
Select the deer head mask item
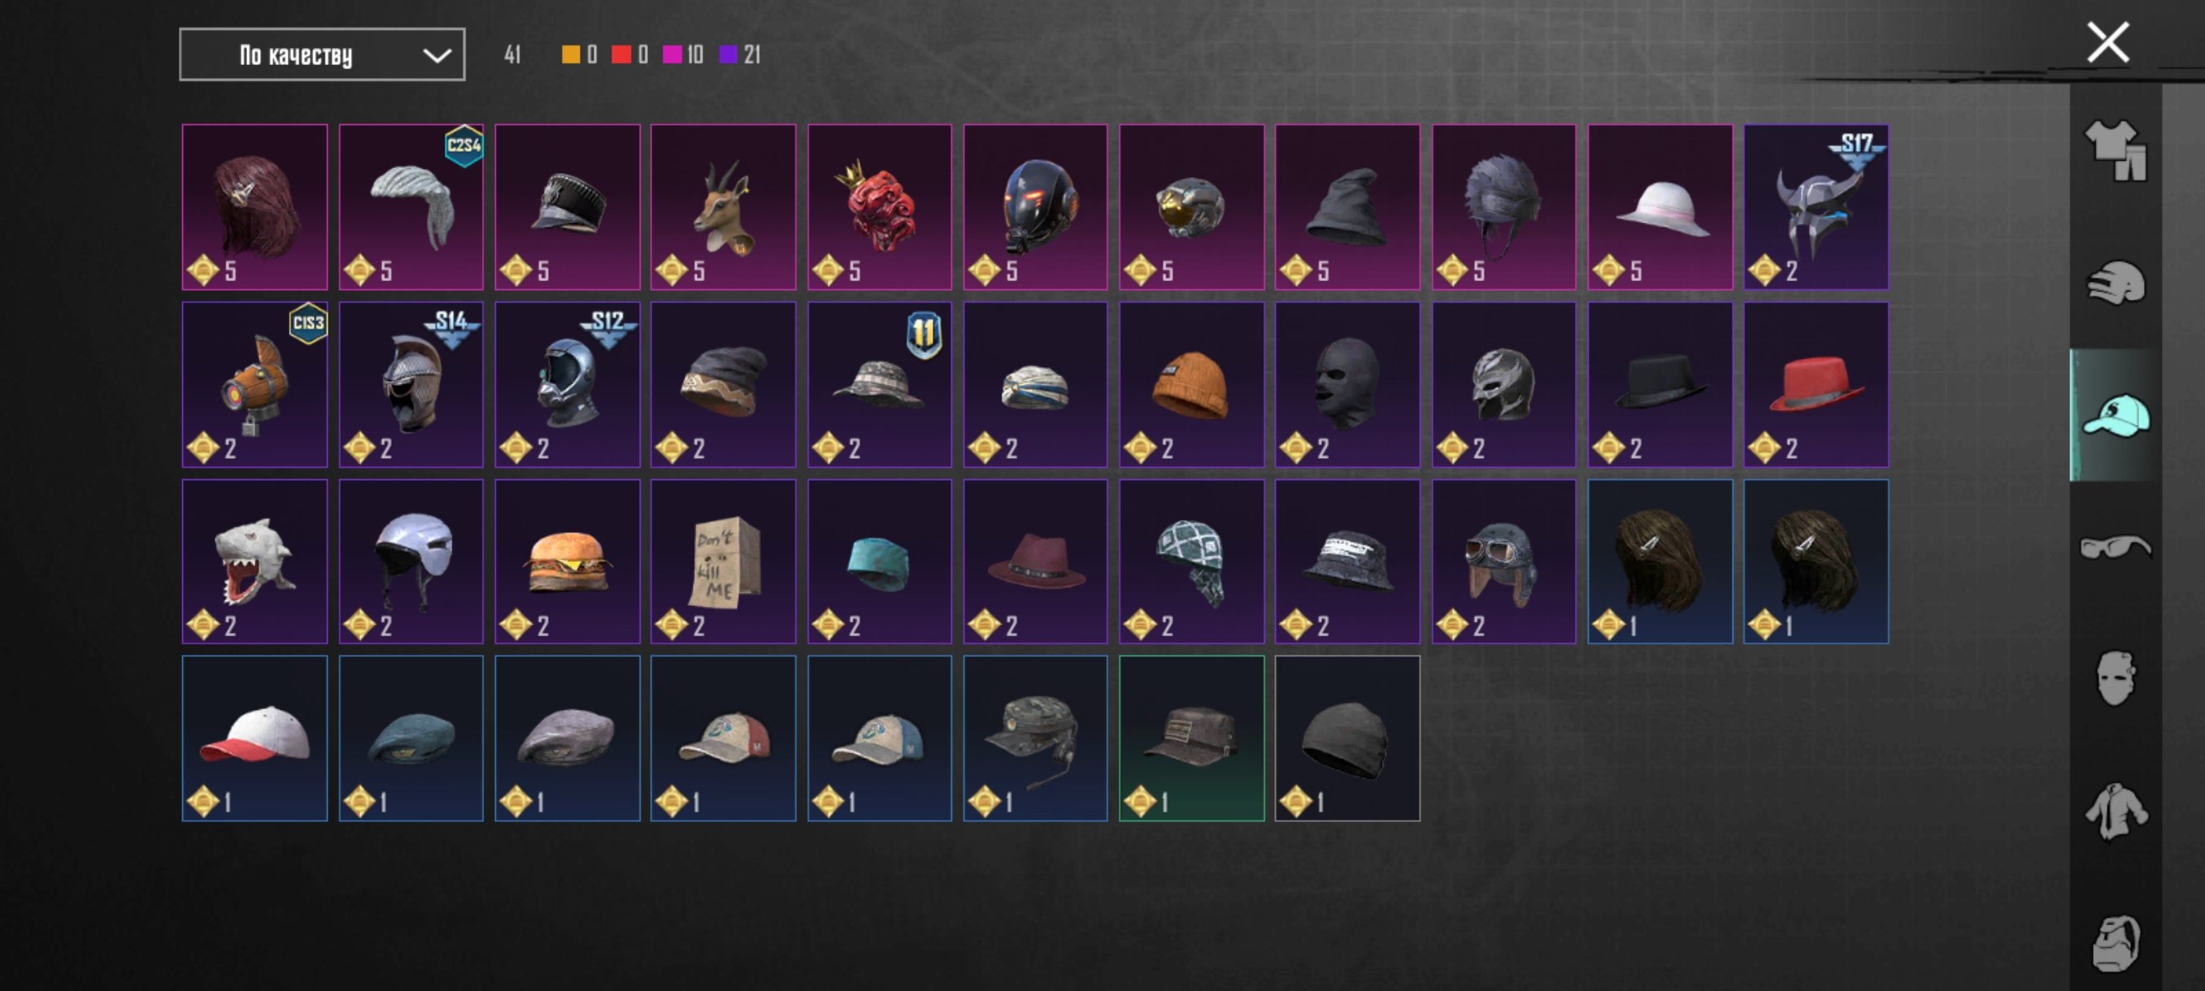coord(724,207)
